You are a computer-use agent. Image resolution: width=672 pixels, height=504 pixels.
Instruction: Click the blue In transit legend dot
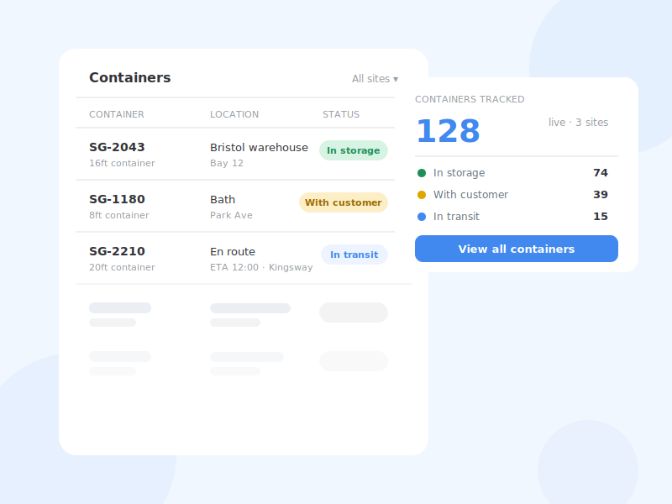pyautogui.click(x=422, y=217)
